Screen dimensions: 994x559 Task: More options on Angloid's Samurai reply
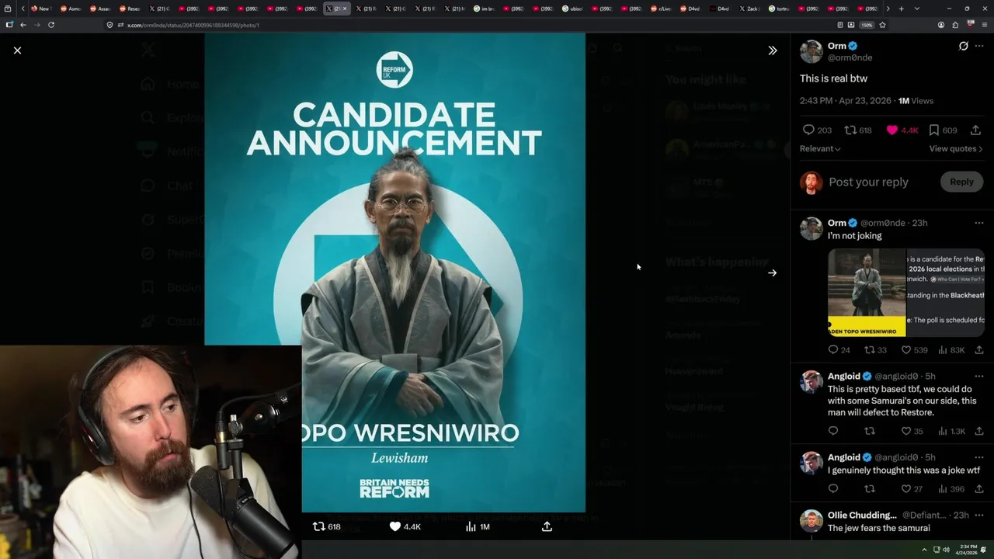click(x=979, y=377)
